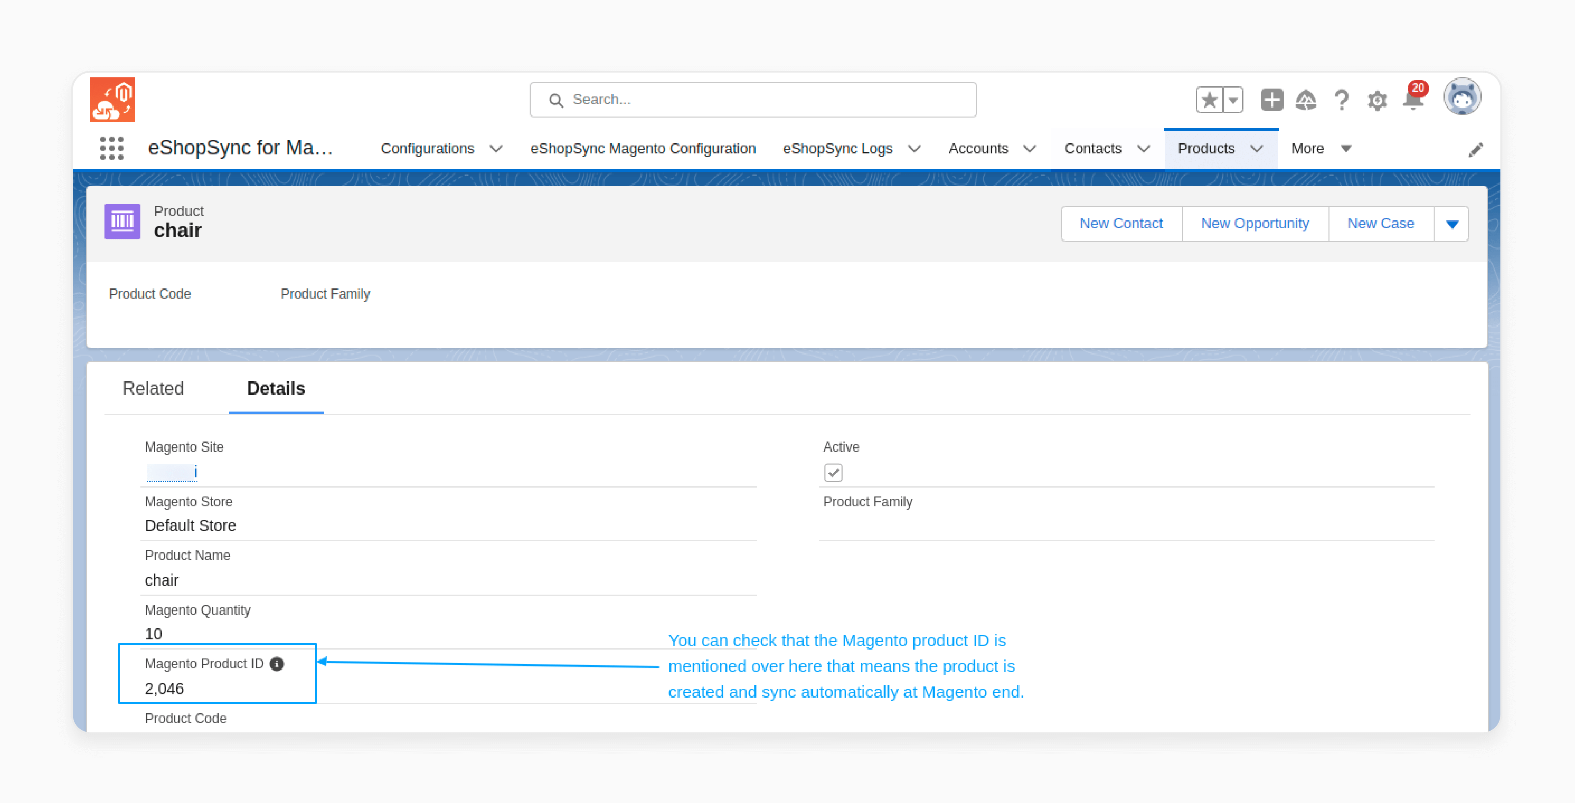The image size is (1575, 803).
Task: Open the Global Actions plus icon
Action: pos(1272,99)
